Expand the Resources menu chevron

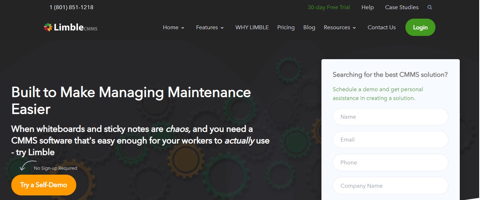(354, 28)
